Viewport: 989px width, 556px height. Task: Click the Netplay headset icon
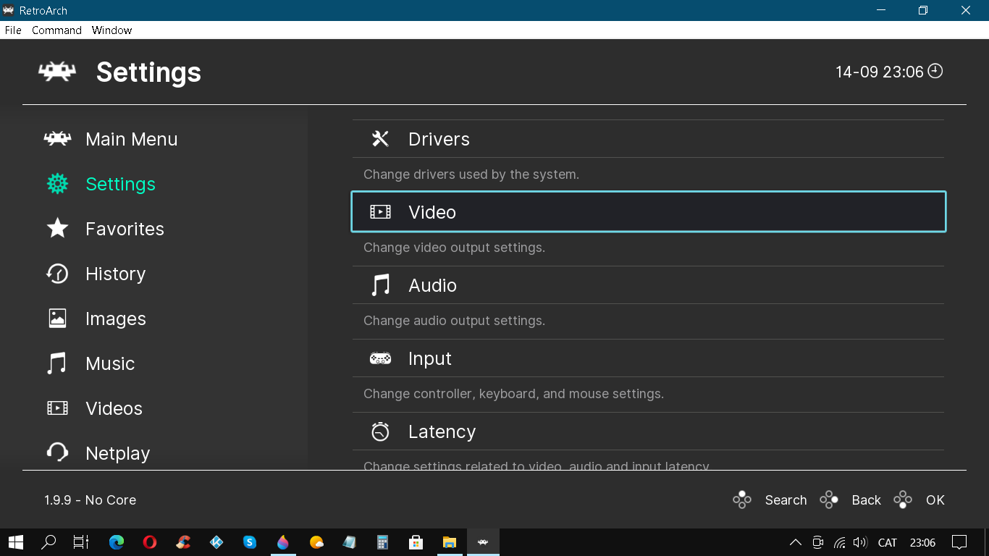click(x=57, y=453)
